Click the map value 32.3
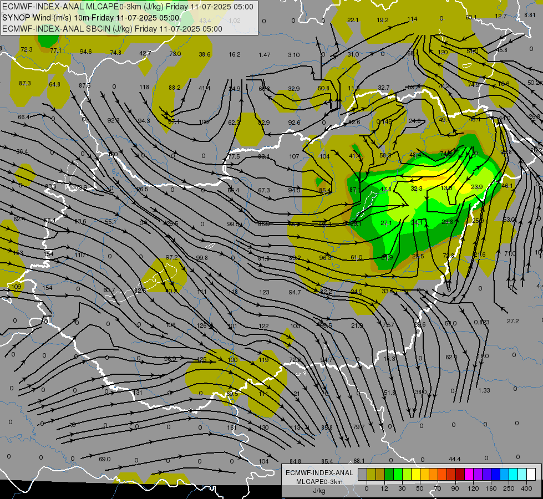Viewport: 543px width, 499px height. [x=417, y=189]
